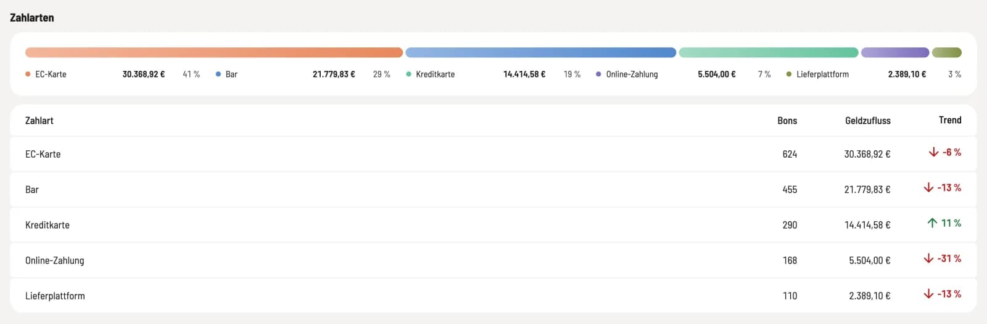Click the green dot beside the Kreditkarte legend
The height and width of the screenshot is (324, 987).
coord(408,74)
